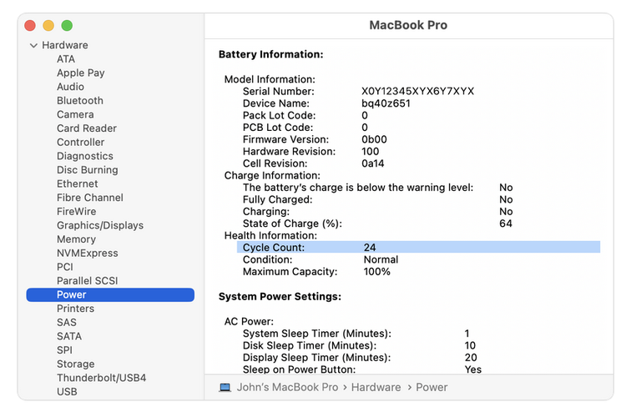The width and height of the screenshot is (626, 417).
Task: Select Thunderbolt/USB4 in sidebar
Action: point(101,379)
